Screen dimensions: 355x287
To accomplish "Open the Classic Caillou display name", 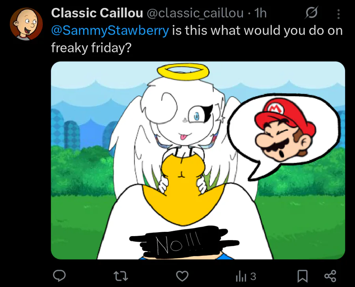I will click(97, 13).
